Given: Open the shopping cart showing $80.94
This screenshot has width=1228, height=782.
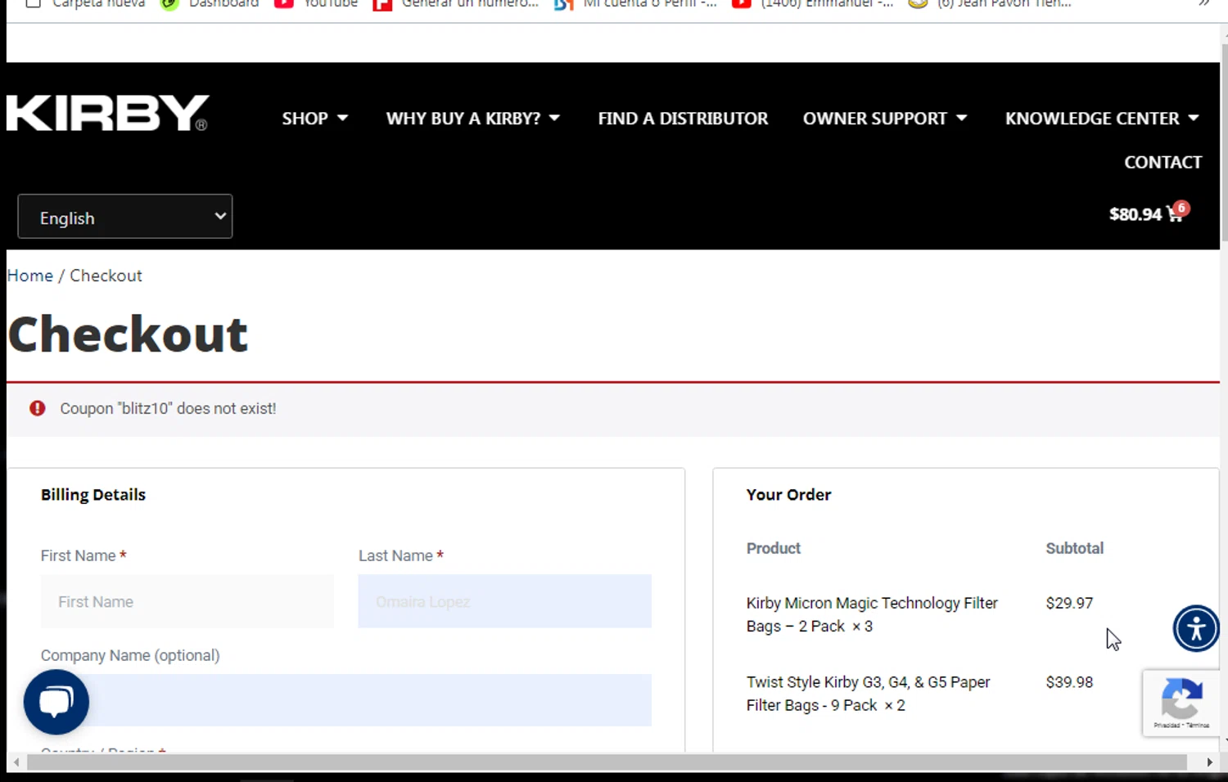Looking at the screenshot, I should [1147, 213].
